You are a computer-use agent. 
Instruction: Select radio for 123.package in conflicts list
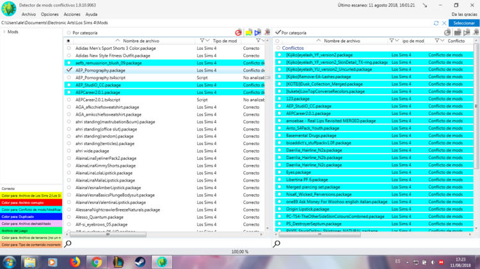(x=280, y=98)
